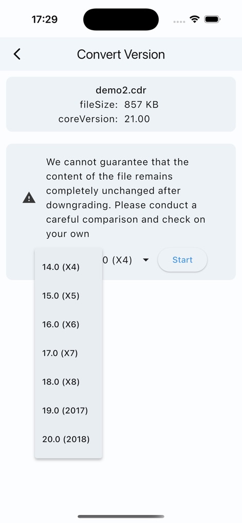Tap the coreVersion 21.00 info line

pyautogui.click(x=104, y=119)
